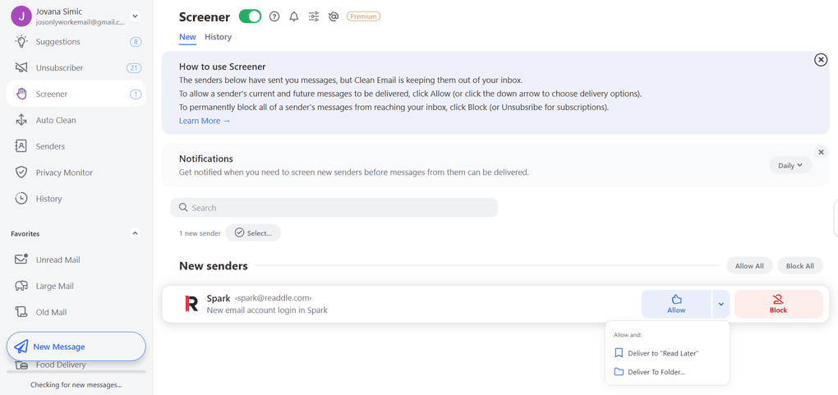Switch to the New tab
This screenshot has width=838, height=395.
click(187, 37)
